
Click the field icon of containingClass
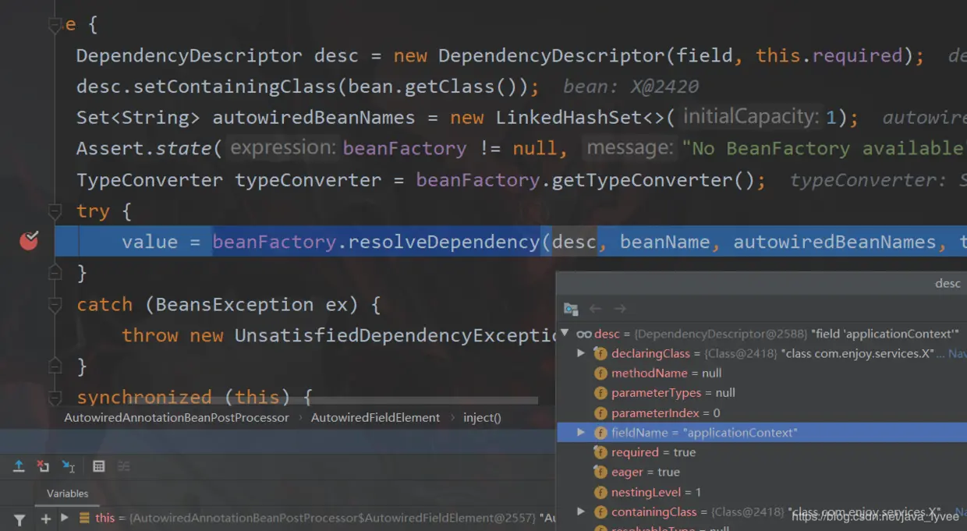[x=600, y=512]
